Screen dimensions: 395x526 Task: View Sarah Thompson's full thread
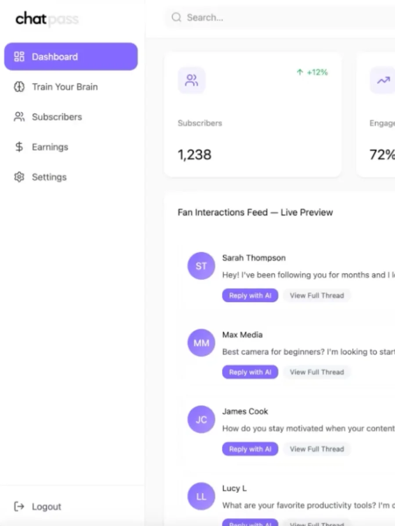[316, 295]
